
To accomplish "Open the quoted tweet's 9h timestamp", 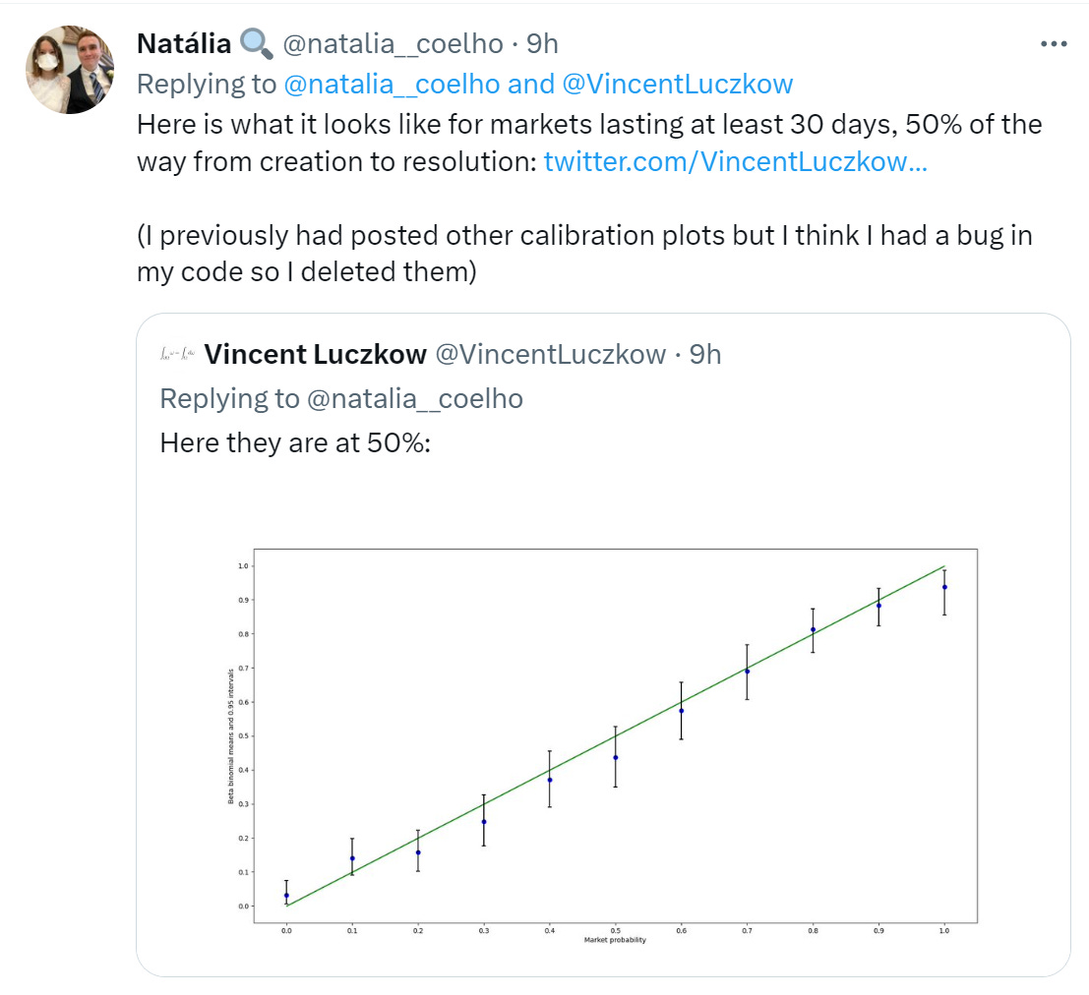I will pyautogui.click(x=705, y=354).
